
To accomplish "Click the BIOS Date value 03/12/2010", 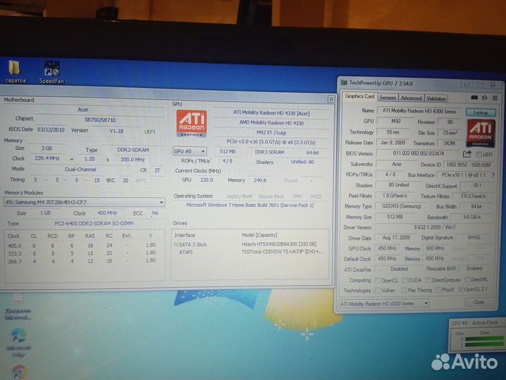I will [x=51, y=129].
